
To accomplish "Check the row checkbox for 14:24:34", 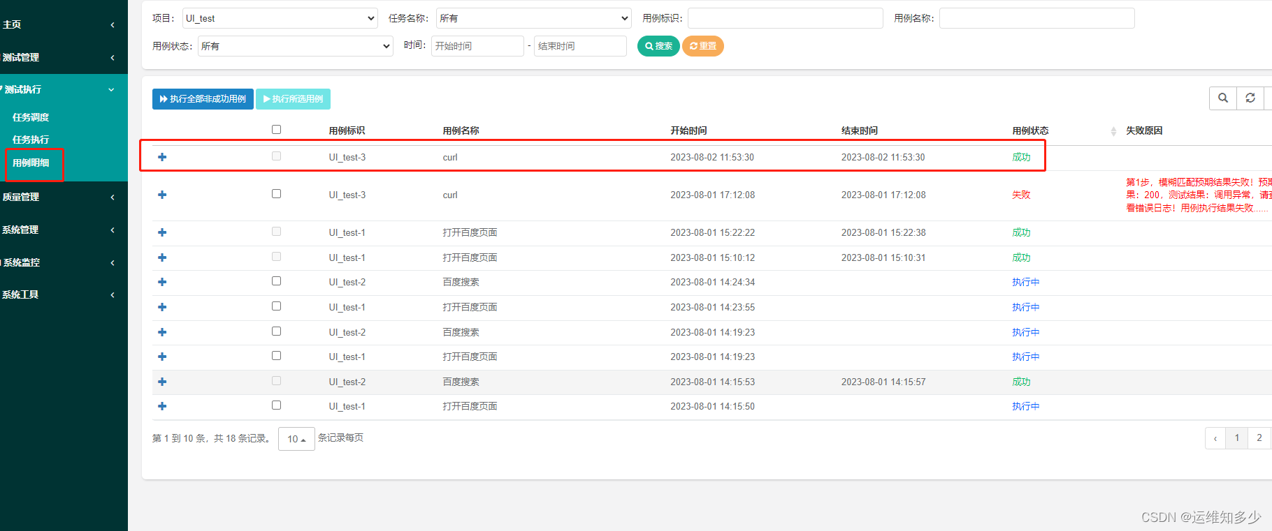I will point(276,281).
